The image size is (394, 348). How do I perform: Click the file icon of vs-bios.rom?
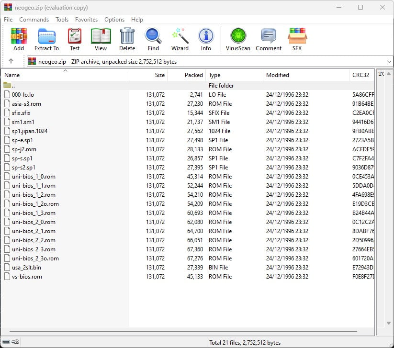[7, 276]
